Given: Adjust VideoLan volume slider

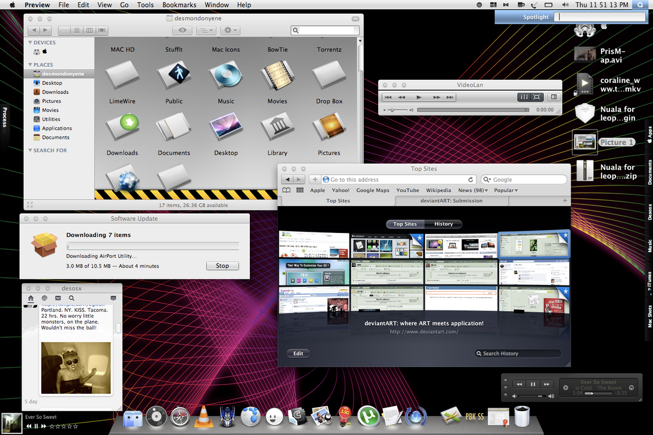Looking at the screenshot, I should pyautogui.click(x=397, y=110).
